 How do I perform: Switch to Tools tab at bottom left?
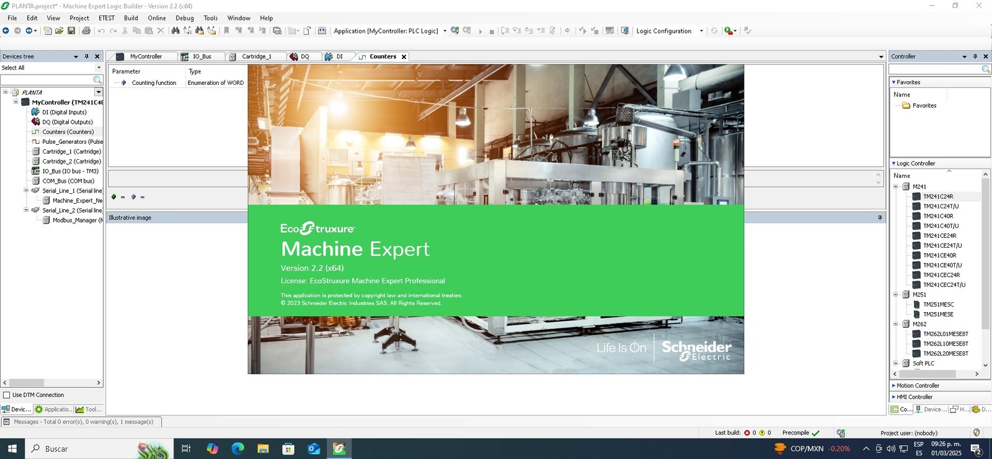(x=88, y=409)
